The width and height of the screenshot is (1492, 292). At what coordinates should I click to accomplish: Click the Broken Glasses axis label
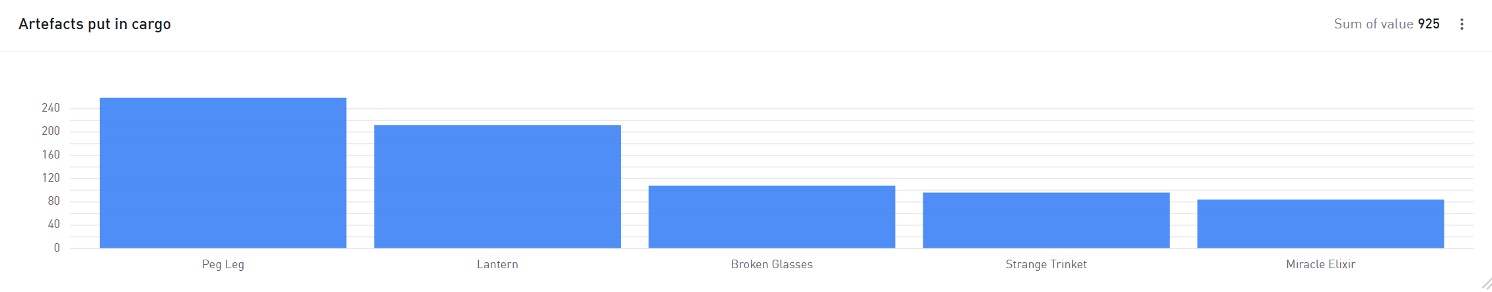pyautogui.click(x=772, y=264)
